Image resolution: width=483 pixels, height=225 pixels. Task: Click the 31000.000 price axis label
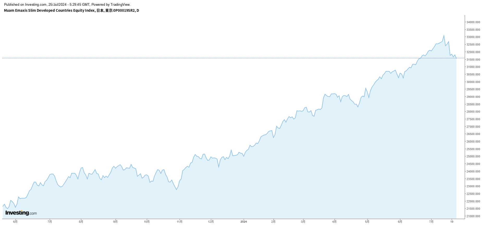pos(473,67)
